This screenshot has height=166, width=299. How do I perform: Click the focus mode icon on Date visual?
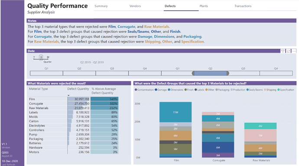pyautogui.click(x=288, y=51)
